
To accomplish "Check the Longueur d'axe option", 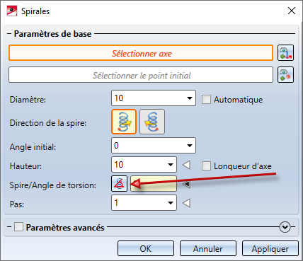I will (206, 166).
